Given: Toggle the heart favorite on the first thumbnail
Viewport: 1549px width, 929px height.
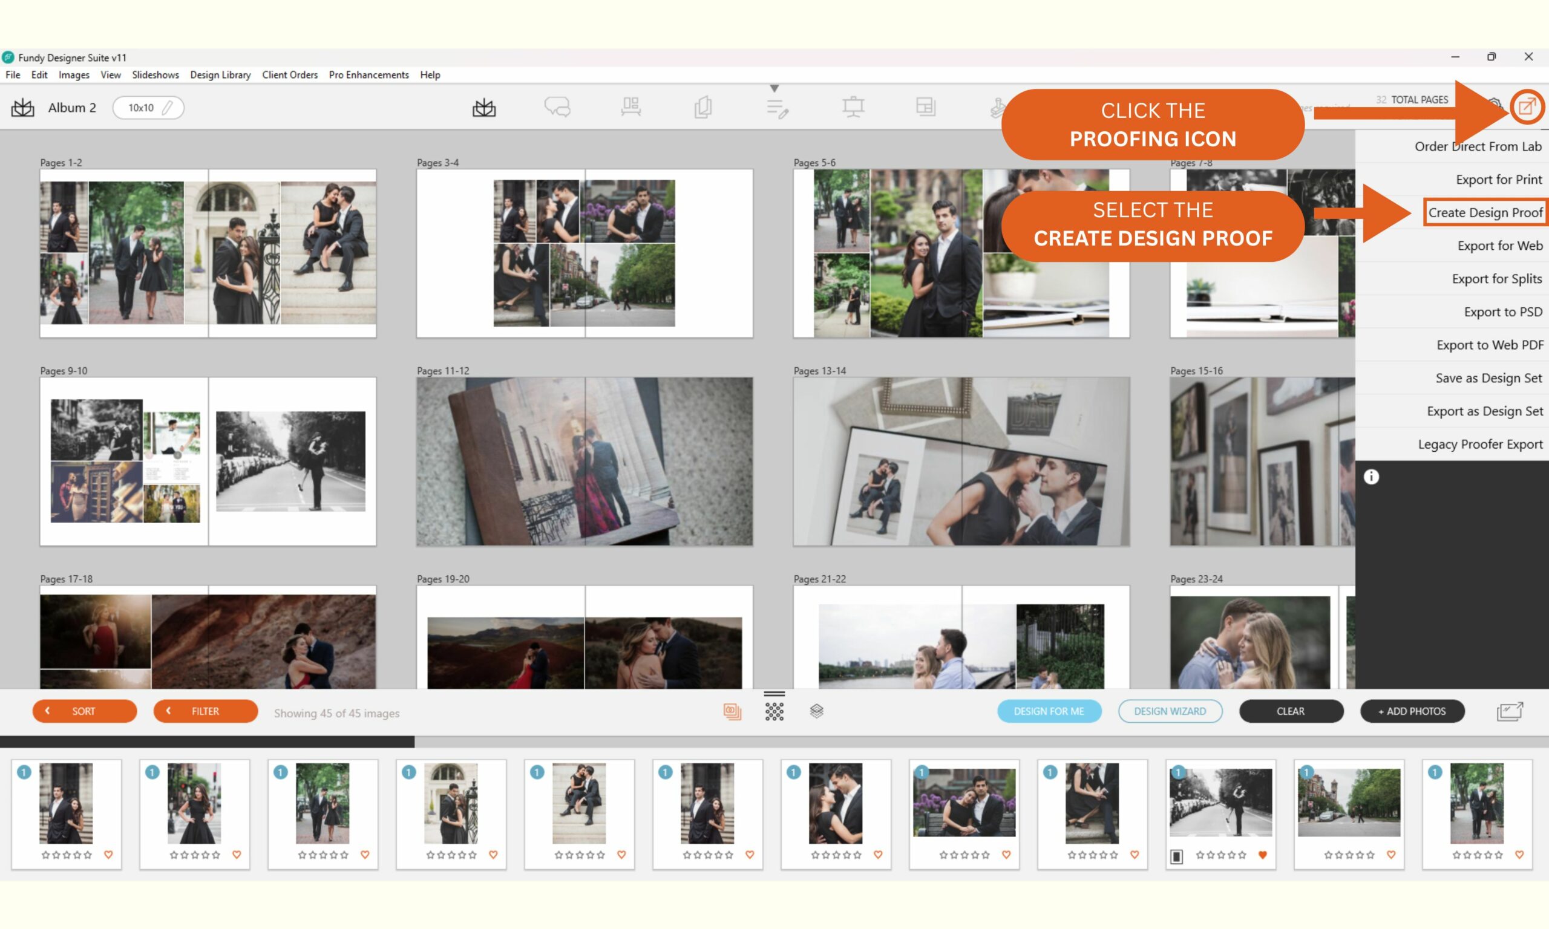Looking at the screenshot, I should (x=108, y=855).
